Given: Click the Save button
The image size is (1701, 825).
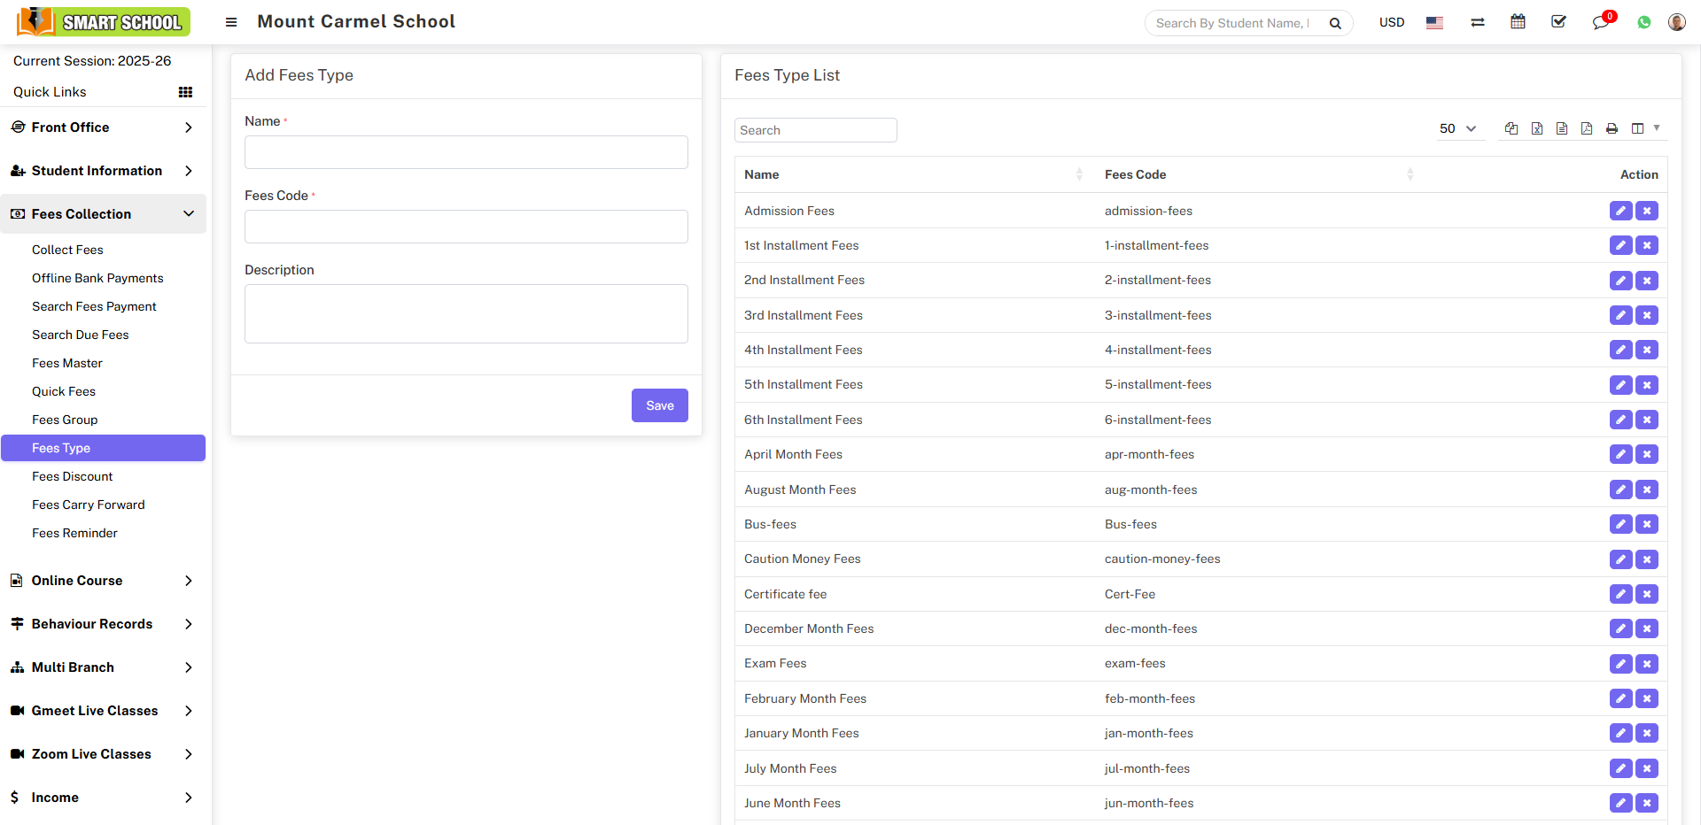Looking at the screenshot, I should tap(659, 405).
